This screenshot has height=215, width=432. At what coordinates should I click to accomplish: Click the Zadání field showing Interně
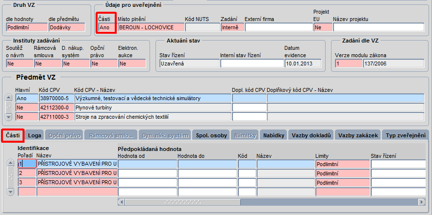pos(232,27)
